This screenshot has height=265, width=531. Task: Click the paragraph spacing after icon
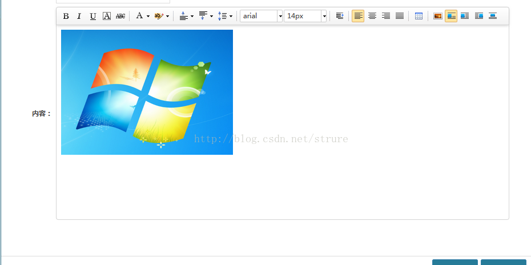[203, 16]
